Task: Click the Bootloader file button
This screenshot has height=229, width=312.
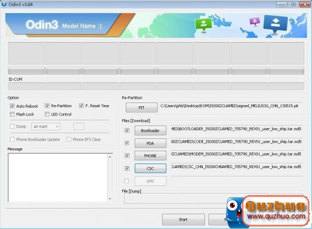Action: 150,131
